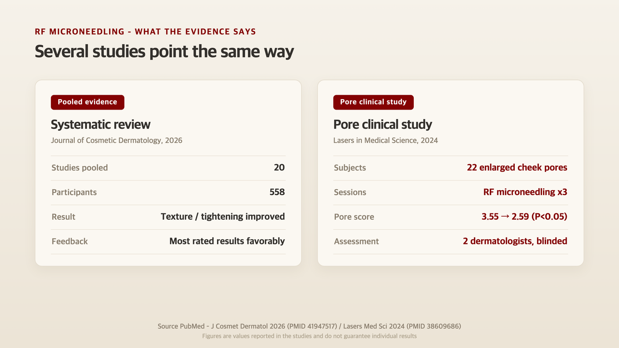Select the disclaimer about individual results

click(x=309, y=336)
